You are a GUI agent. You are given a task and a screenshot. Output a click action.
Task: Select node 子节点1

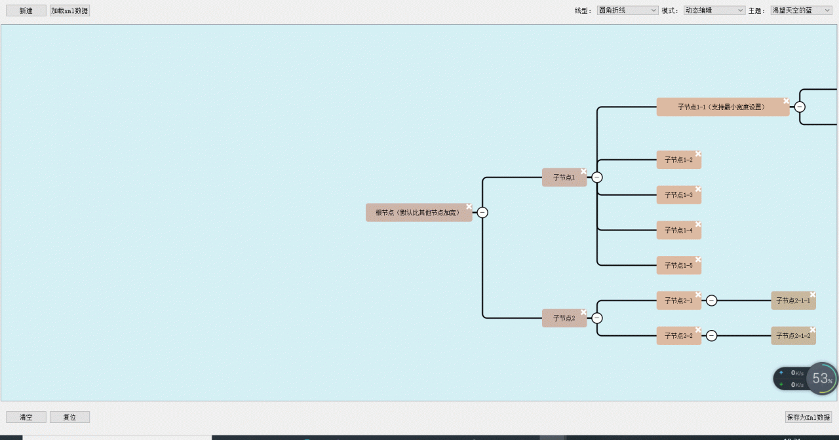click(564, 177)
